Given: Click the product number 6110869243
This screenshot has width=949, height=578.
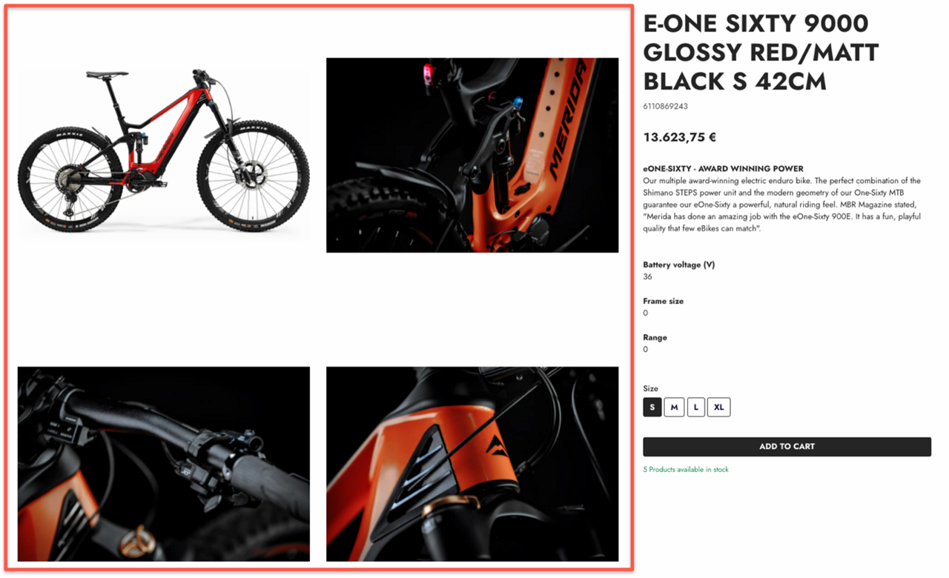Looking at the screenshot, I should pos(665,107).
